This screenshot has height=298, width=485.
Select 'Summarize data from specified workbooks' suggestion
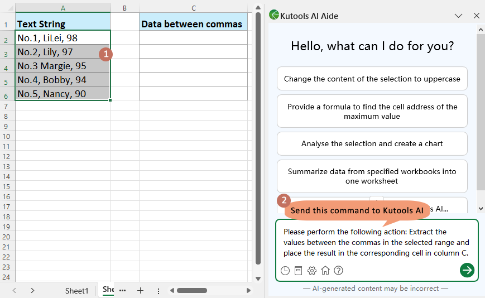(x=372, y=176)
